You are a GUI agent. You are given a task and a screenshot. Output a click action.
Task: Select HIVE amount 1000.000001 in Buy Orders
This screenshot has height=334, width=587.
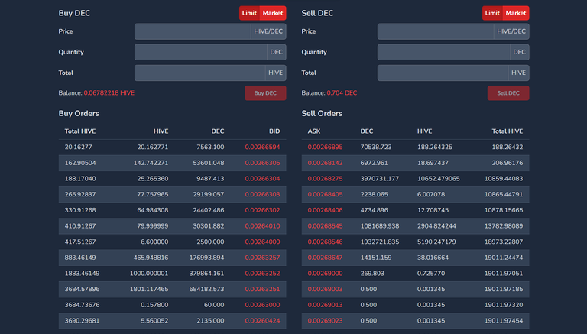tap(149, 274)
